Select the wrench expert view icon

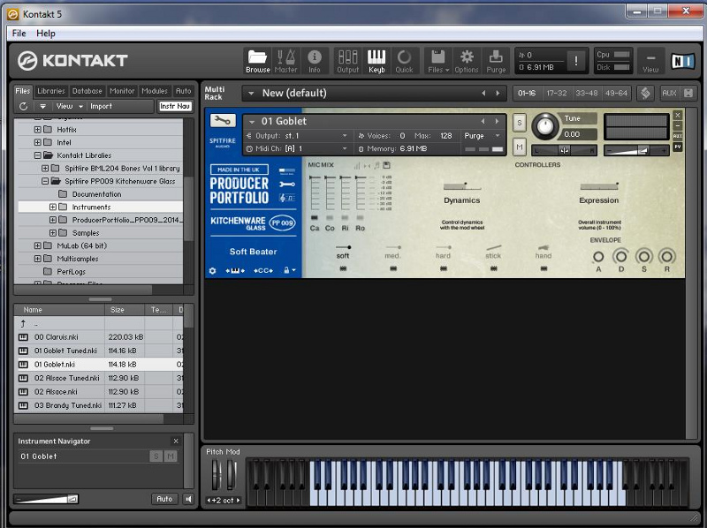pos(286,185)
